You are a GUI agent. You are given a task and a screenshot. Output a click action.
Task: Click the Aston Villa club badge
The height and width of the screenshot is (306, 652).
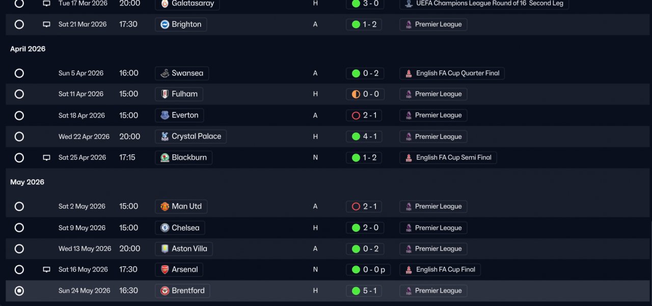point(165,249)
